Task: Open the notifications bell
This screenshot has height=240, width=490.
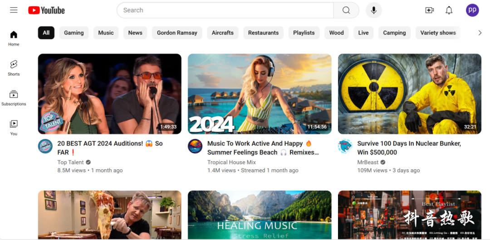Action: pyautogui.click(x=449, y=10)
